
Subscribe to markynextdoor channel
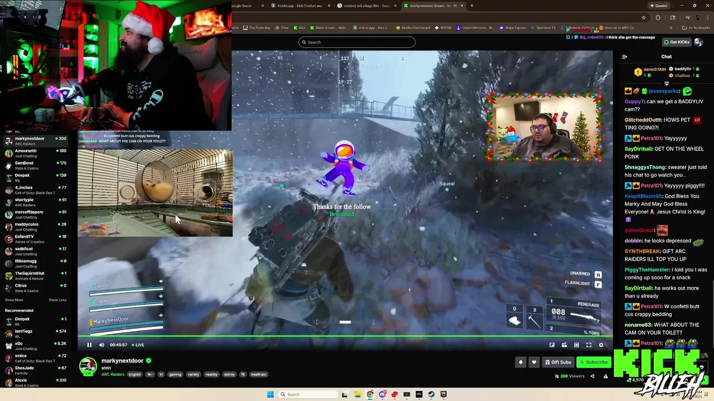(x=593, y=362)
